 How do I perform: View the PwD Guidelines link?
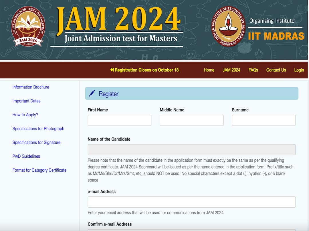tap(26, 156)
